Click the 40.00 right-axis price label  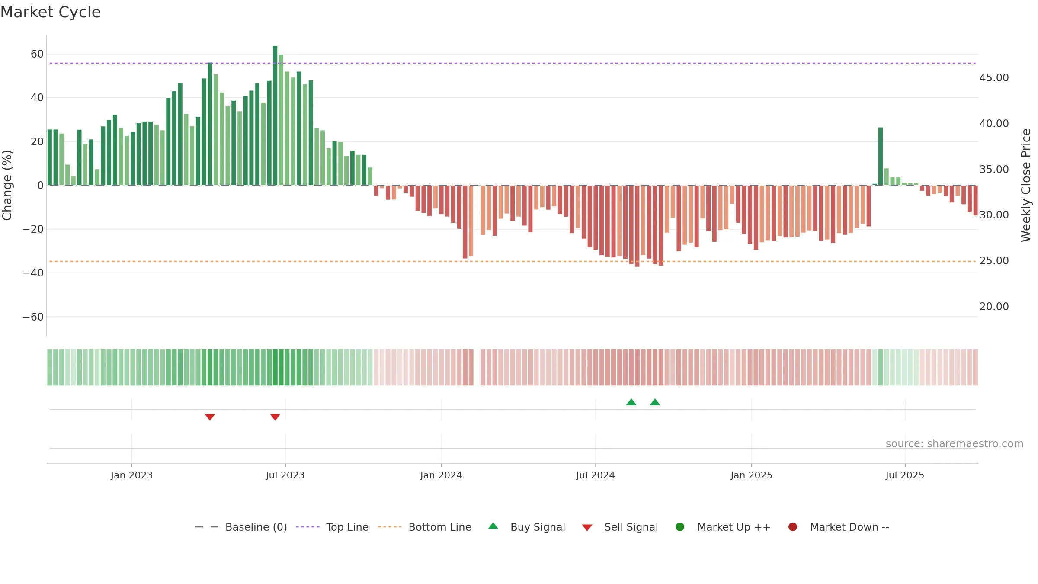point(994,124)
